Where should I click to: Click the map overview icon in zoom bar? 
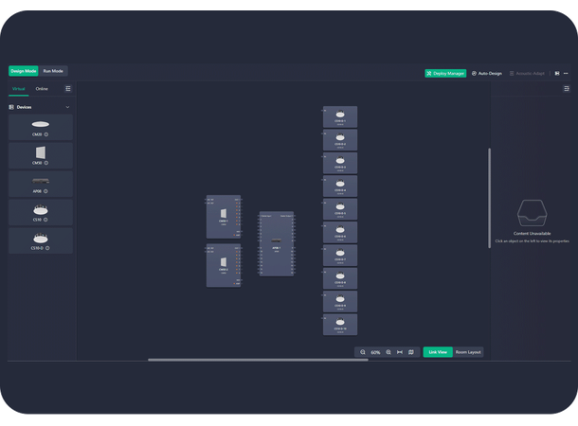411,352
